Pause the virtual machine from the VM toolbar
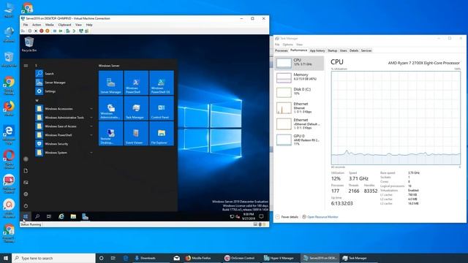468x263 pixels. point(55,31)
